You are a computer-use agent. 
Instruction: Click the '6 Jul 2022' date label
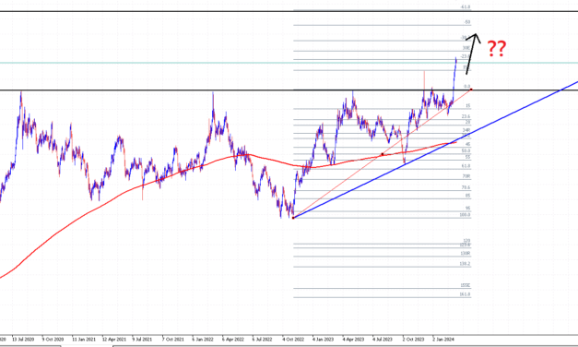click(x=262, y=339)
